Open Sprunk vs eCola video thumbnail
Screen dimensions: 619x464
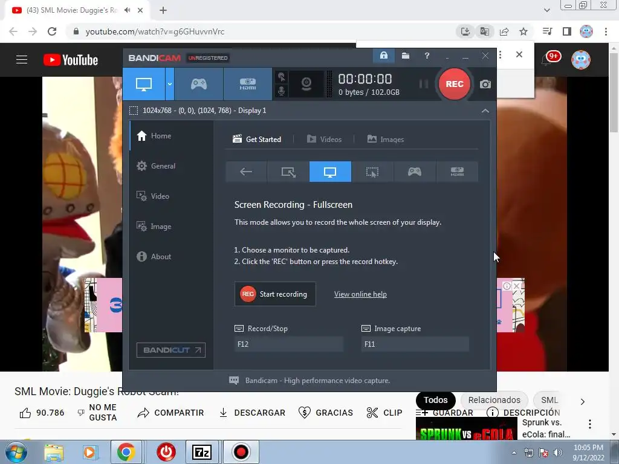coord(466,429)
